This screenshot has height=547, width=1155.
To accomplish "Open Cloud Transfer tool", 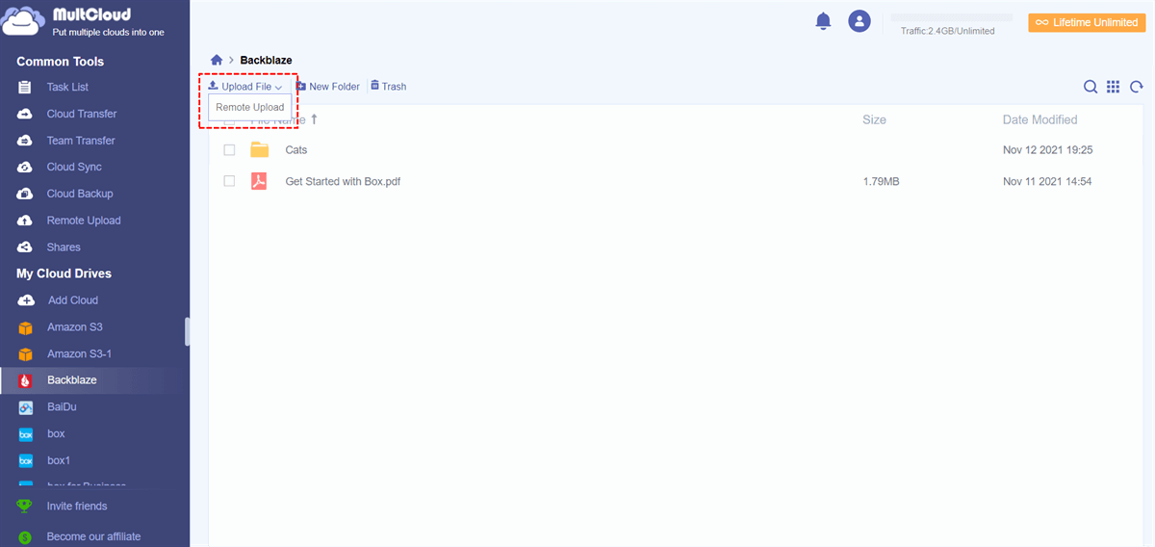I will pyautogui.click(x=82, y=114).
